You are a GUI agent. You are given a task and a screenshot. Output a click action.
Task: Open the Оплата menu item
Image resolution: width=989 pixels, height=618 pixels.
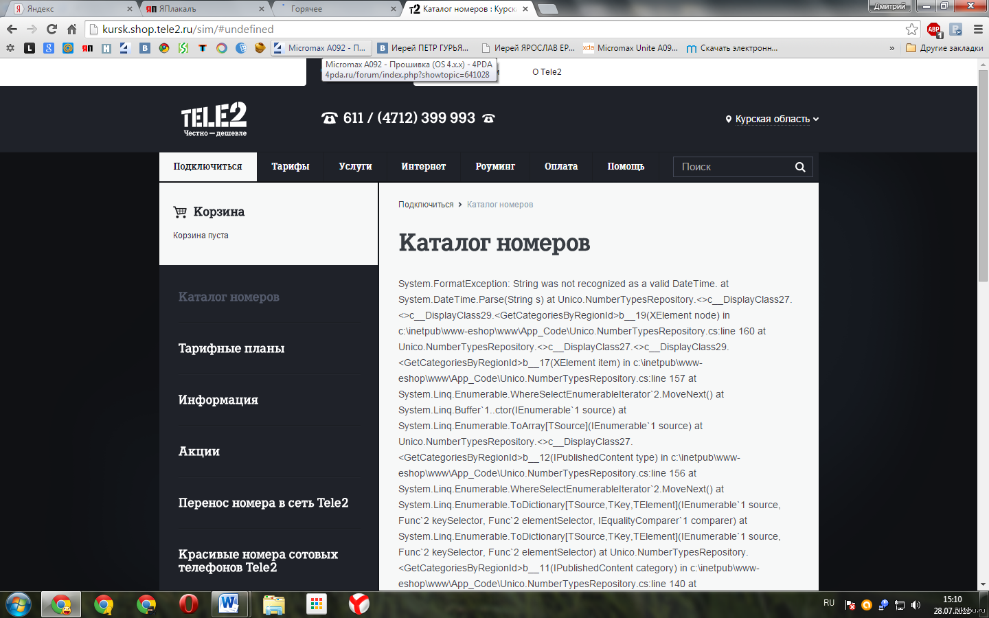coord(561,167)
